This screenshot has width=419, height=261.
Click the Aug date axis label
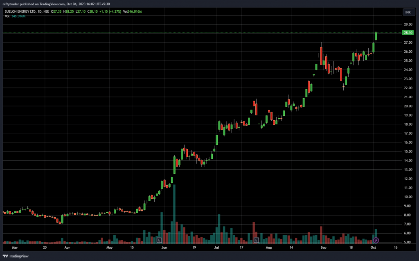click(x=268, y=248)
